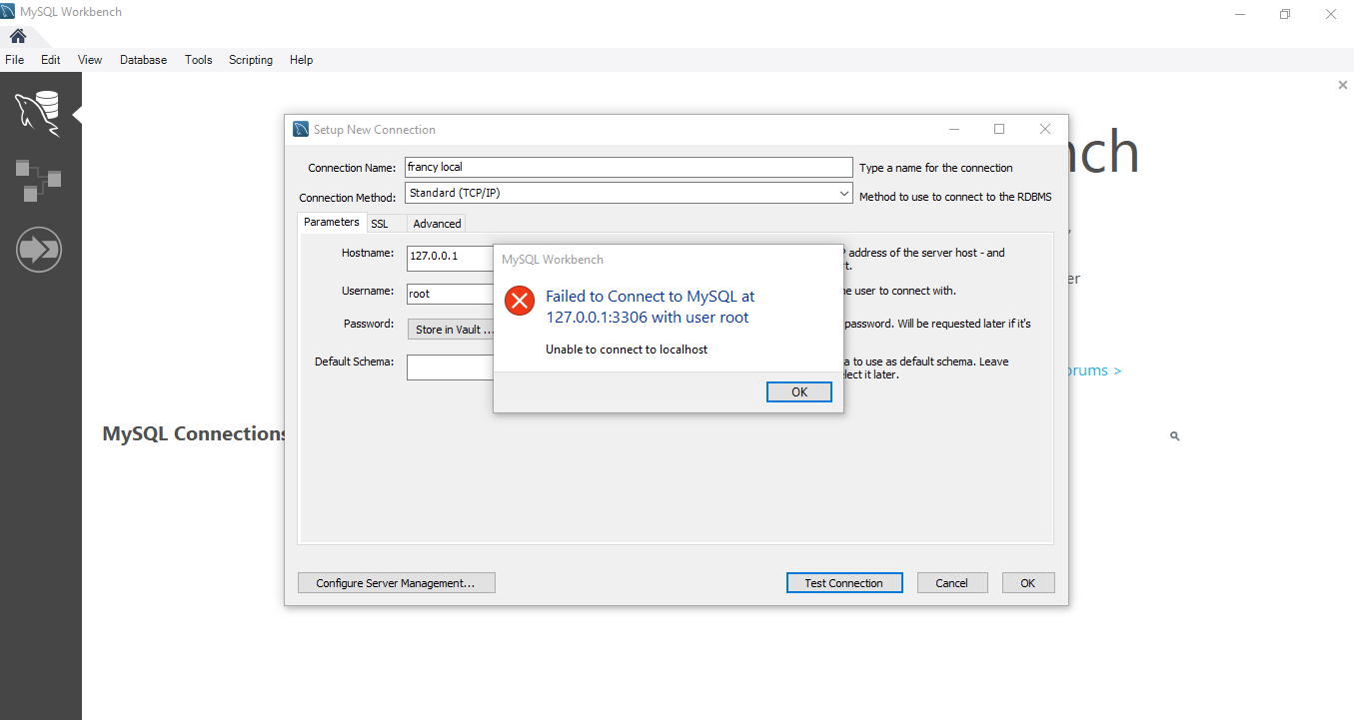The width and height of the screenshot is (1354, 720).
Task: Open the View menu
Action: pyautogui.click(x=90, y=60)
